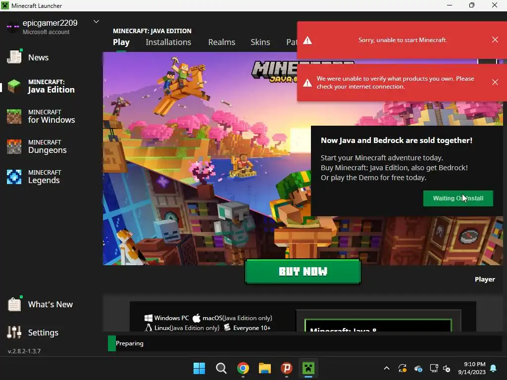This screenshot has height=380, width=507.
Task: Click the epicgamer2209 account avatar
Action: coord(12,27)
